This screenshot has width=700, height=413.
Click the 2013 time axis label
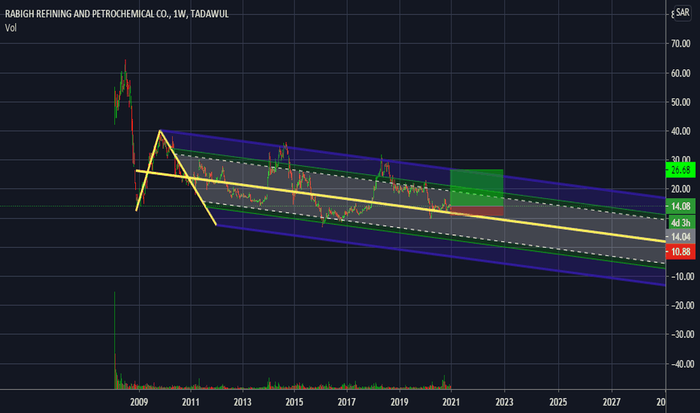click(x=243, y=402)
